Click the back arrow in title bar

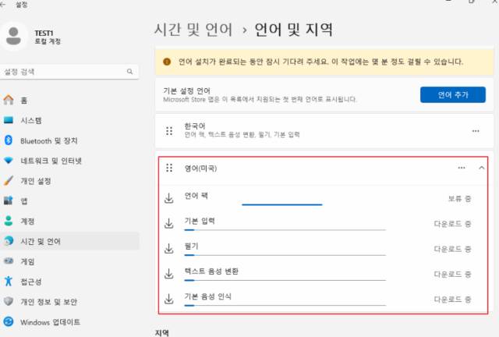(x=5, y=5)
